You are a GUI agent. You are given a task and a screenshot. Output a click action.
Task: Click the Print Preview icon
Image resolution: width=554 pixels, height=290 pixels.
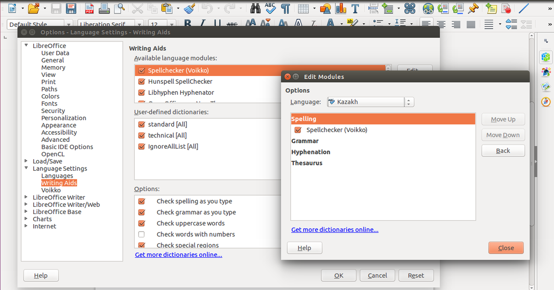pos(119,8)
